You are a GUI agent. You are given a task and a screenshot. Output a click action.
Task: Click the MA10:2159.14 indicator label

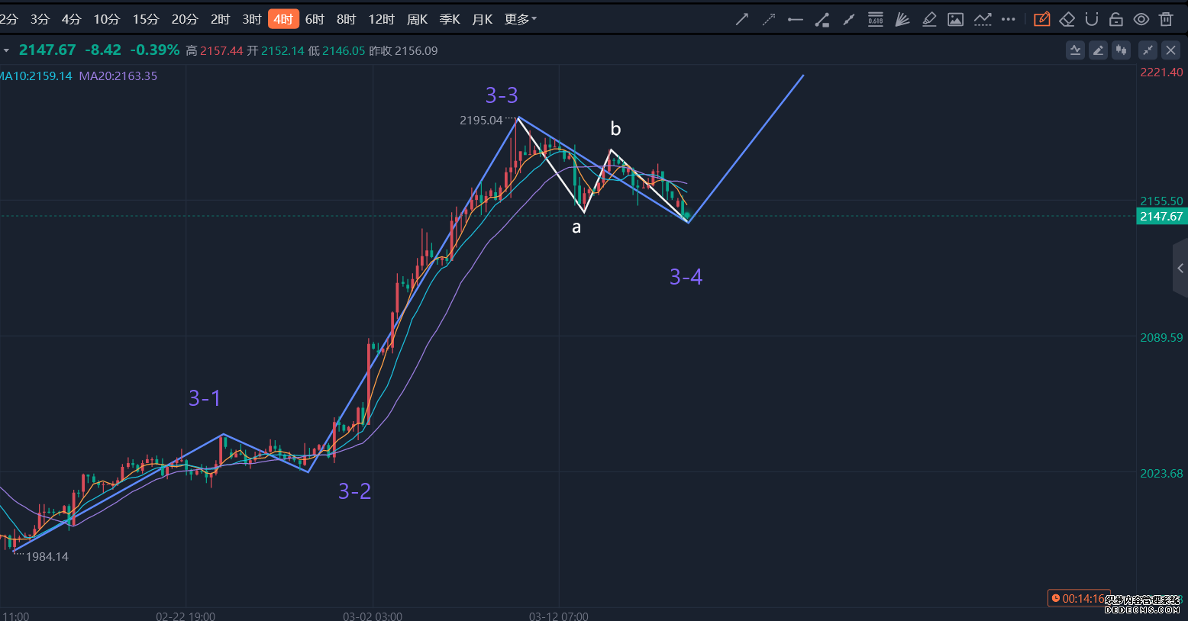36,76
